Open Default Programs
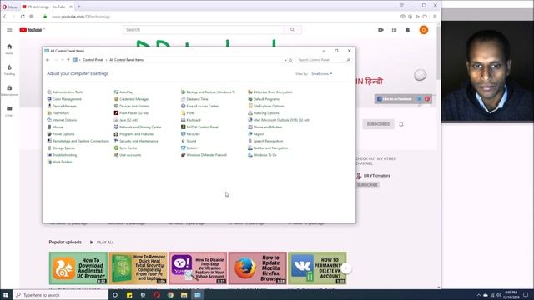 pyautogui.click(x=264, y=99)
